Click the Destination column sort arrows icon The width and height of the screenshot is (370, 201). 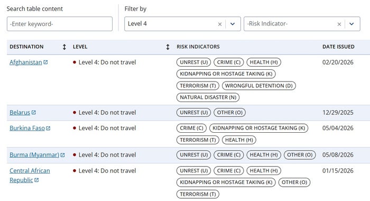[x=64, y=47]
